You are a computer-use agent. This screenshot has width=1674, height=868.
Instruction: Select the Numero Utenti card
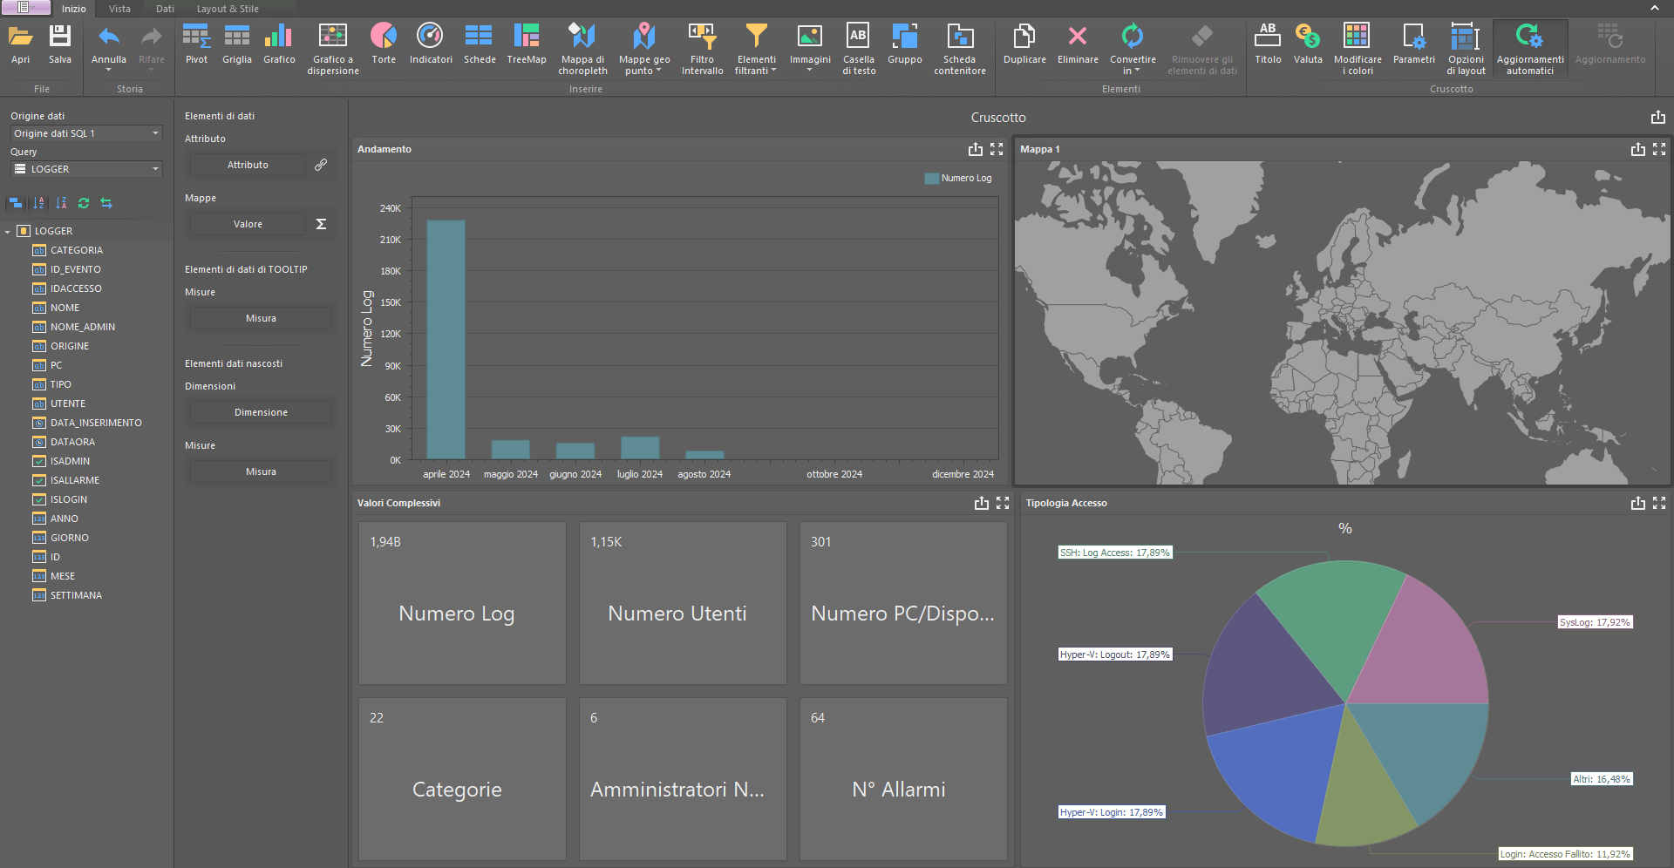click(683, 603)
